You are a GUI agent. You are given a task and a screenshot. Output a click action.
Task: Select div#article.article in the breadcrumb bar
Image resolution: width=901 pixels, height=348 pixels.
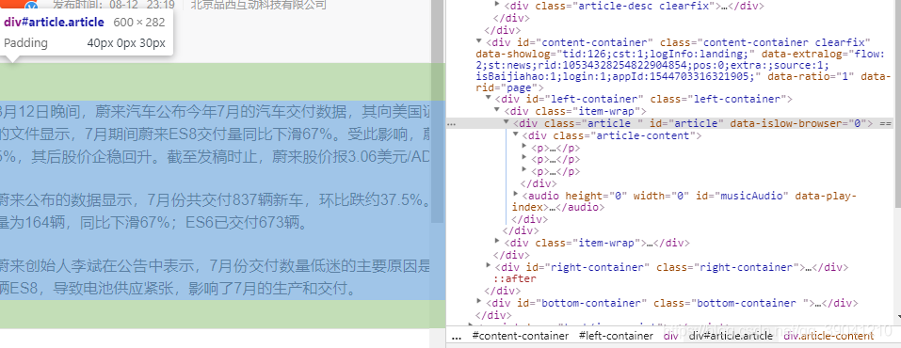[731, 336]
